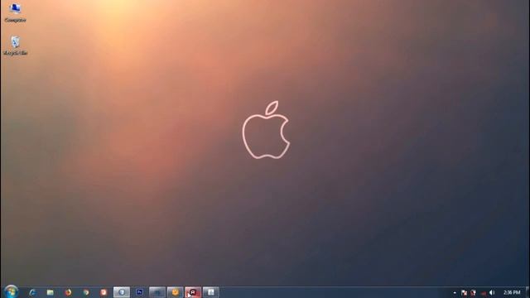Switch to the last gray taskbar window

(x=211, y=292)
